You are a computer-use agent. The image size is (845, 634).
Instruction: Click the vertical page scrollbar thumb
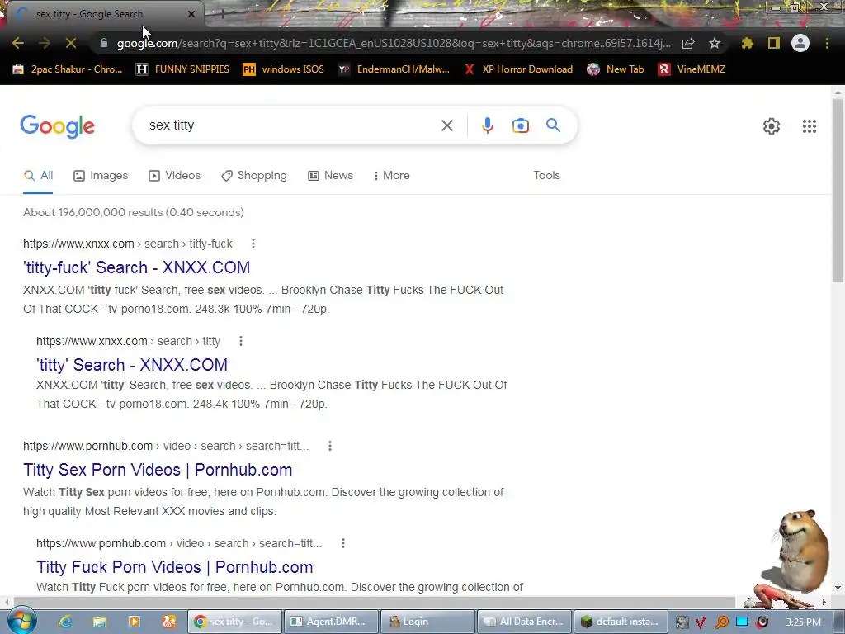[x=838, y=190]
